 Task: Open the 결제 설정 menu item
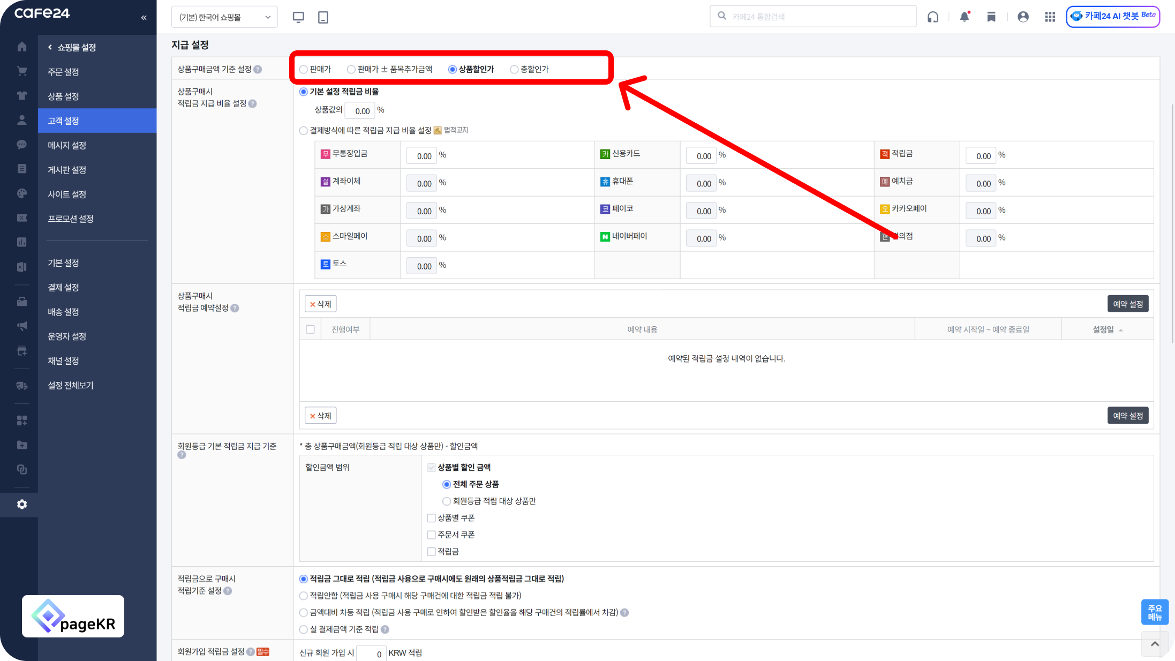pyautogui.click(x=63, y=287)
